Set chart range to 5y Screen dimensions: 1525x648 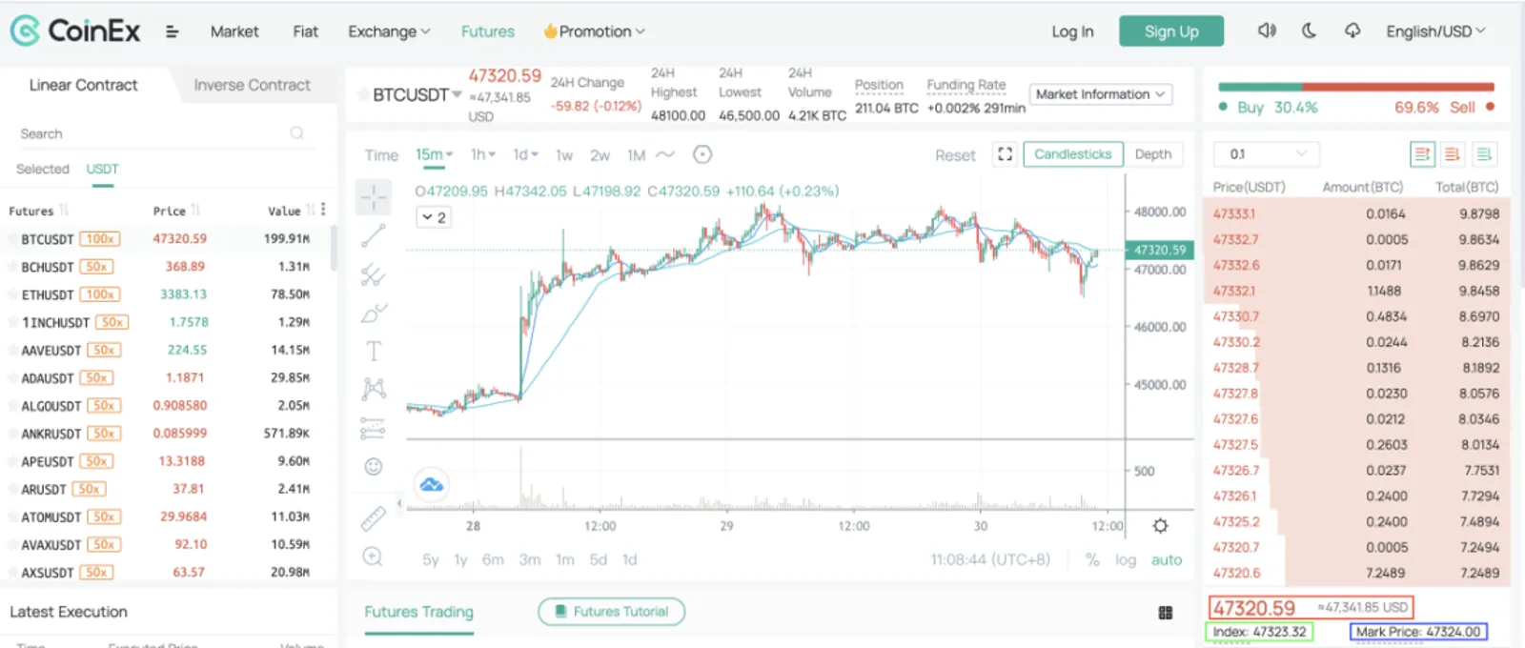click(x=431, y=560)
